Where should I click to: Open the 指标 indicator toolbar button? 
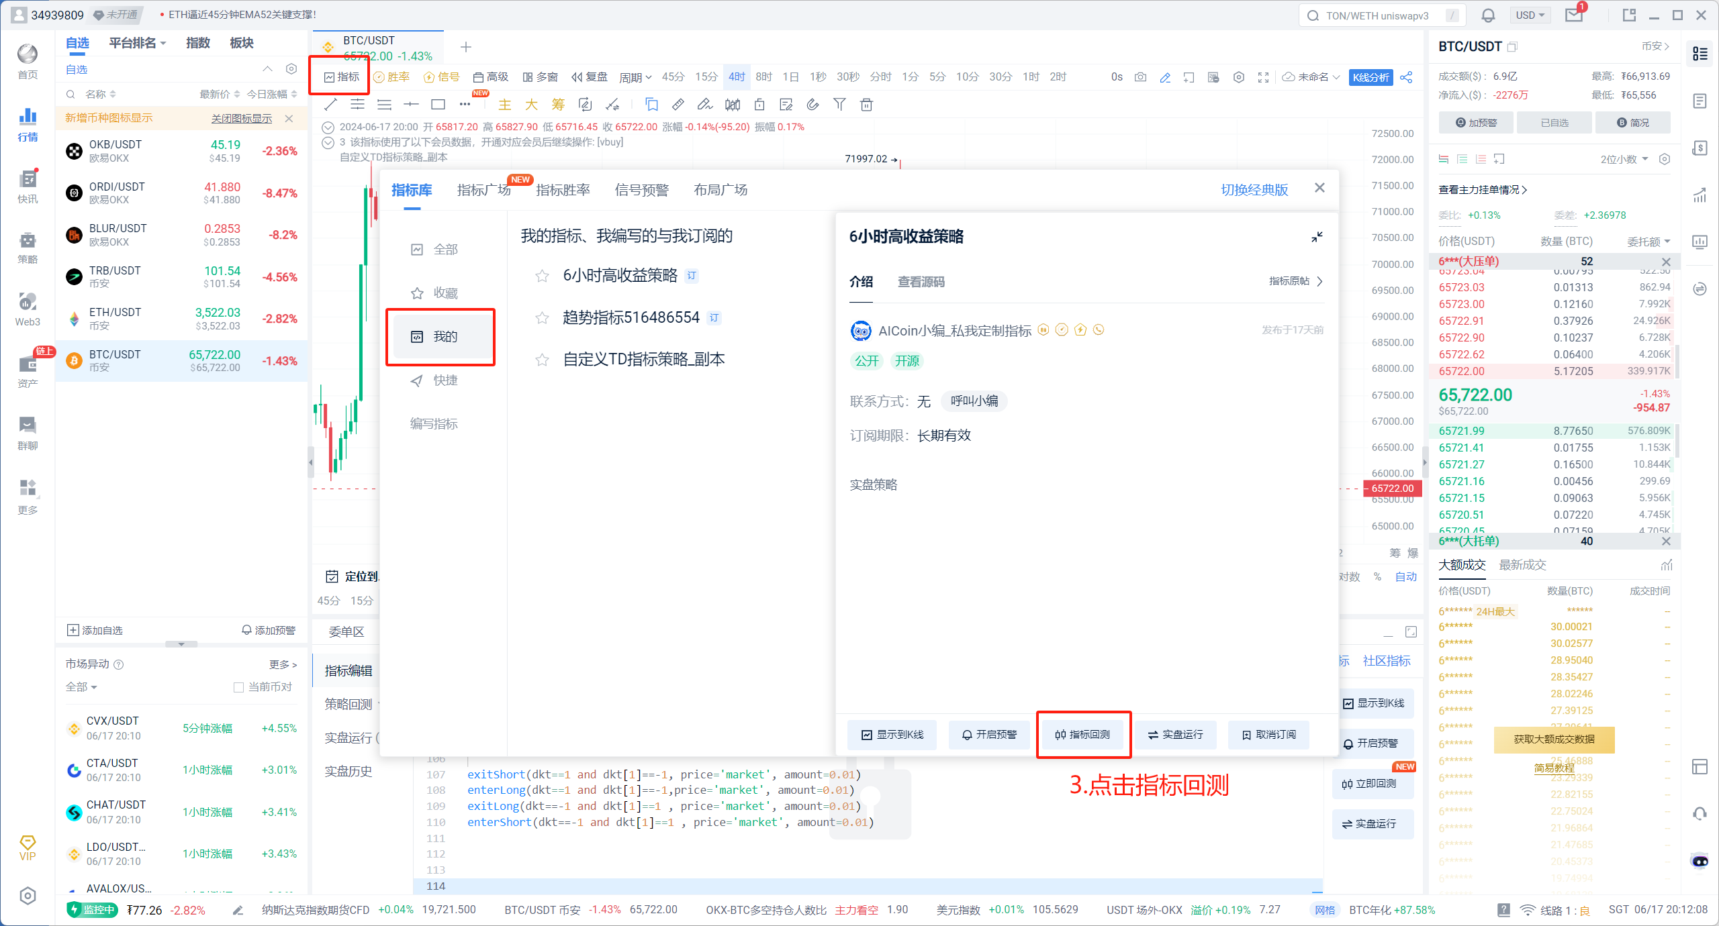click(341, 77)
